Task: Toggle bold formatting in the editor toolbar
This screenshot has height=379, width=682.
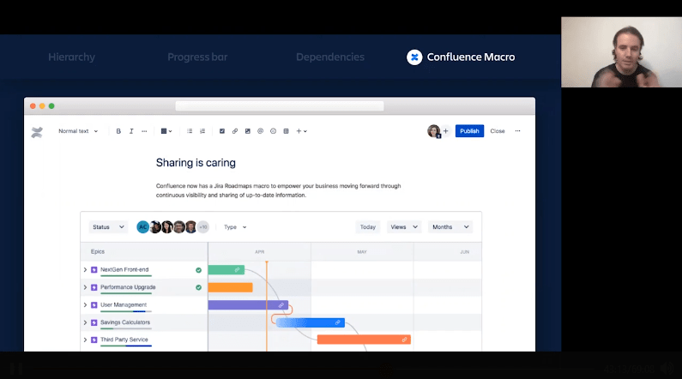Action: [118, 131]
